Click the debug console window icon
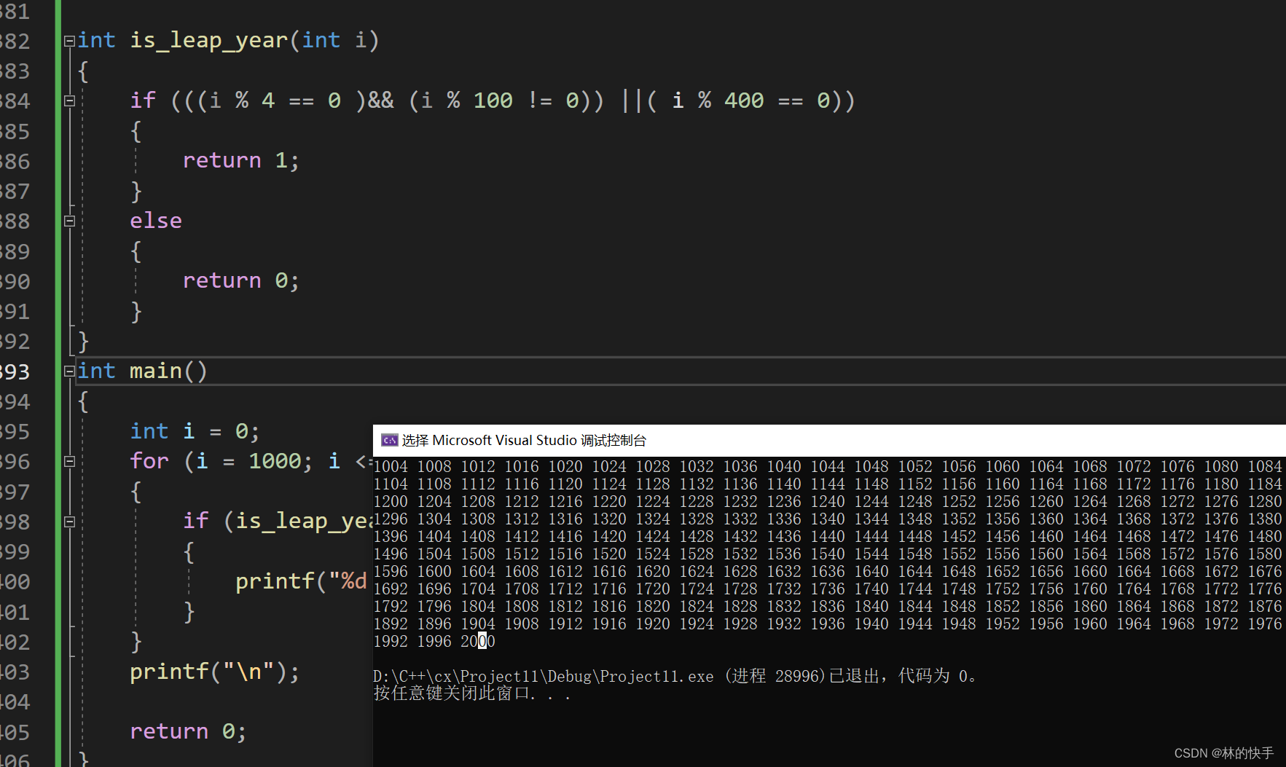Viewport: 1286px width, 767px height. [x=389, y=440]
